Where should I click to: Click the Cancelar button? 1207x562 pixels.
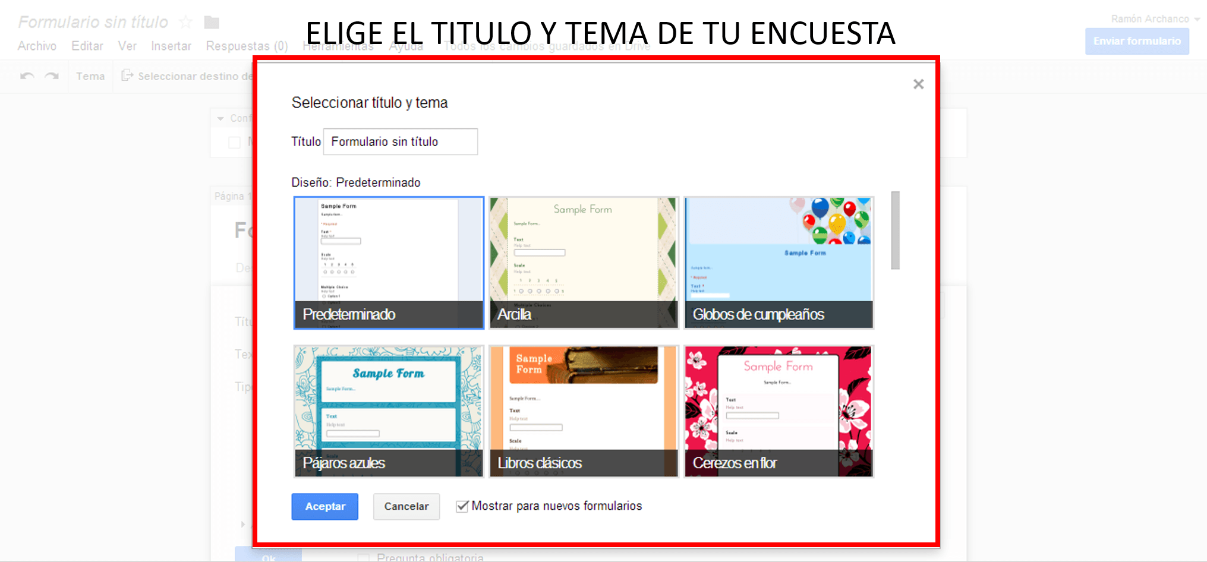pyautogui.click(x=406, y=507)
